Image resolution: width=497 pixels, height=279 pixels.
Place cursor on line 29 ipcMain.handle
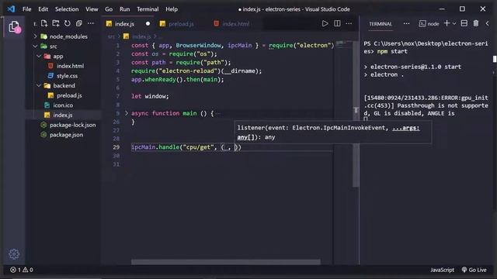(186, 147)
